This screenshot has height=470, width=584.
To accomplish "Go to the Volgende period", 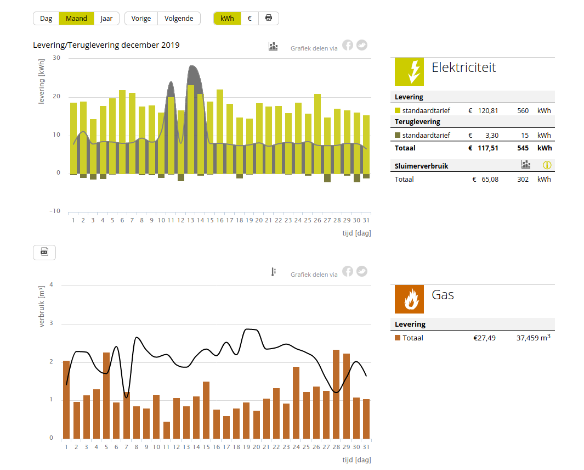I will [179, 18].
